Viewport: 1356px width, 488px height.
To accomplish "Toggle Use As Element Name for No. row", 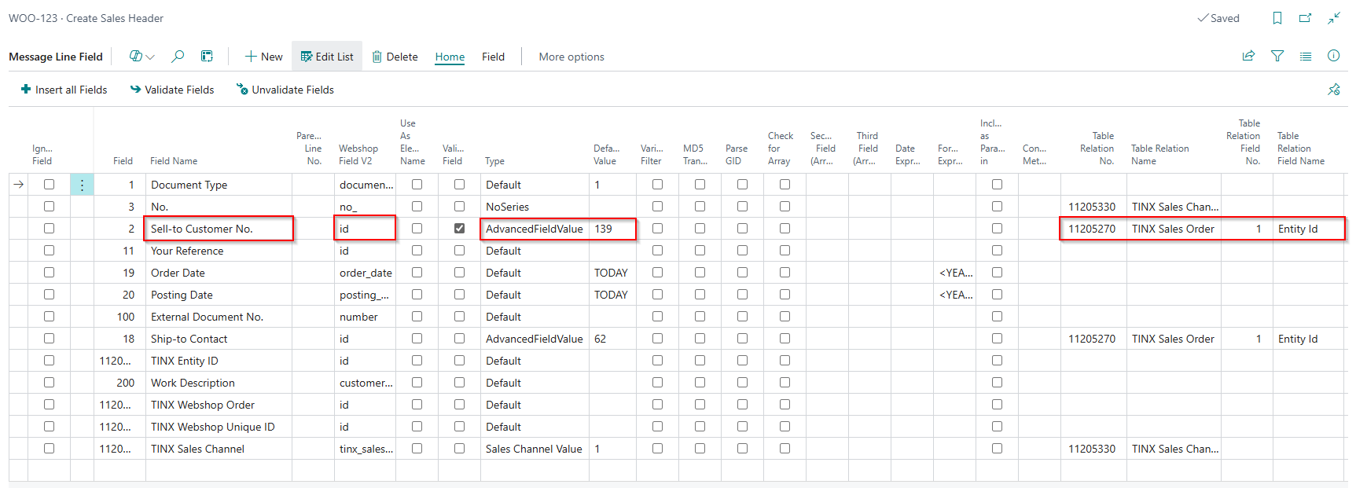I will point(417,207).
